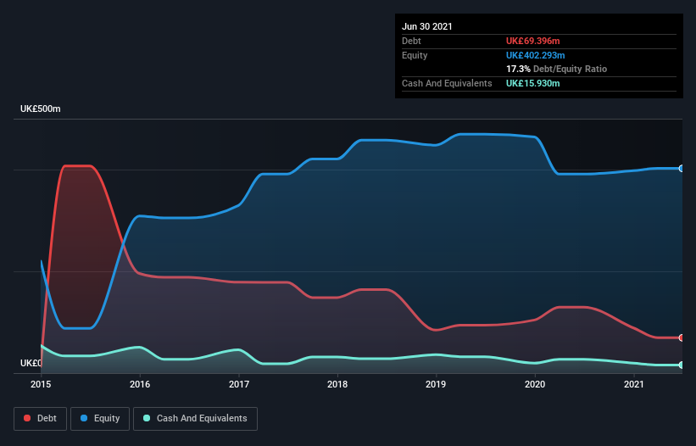Click the blue Equity legend dot

84,418
